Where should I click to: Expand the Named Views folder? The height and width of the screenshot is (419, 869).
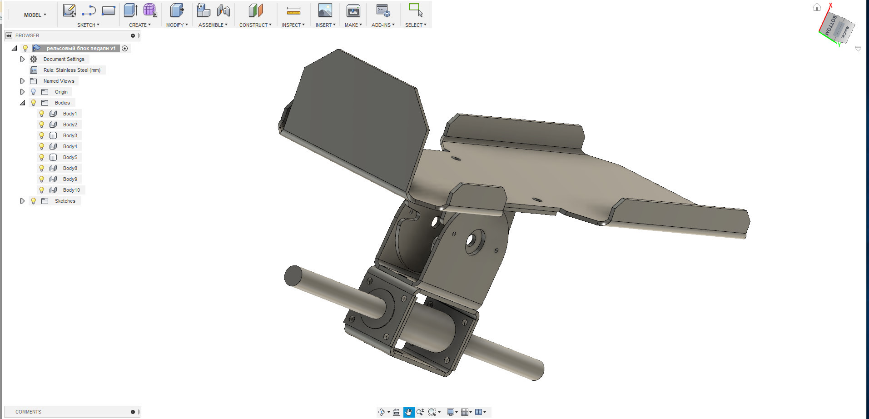[22, 81]
